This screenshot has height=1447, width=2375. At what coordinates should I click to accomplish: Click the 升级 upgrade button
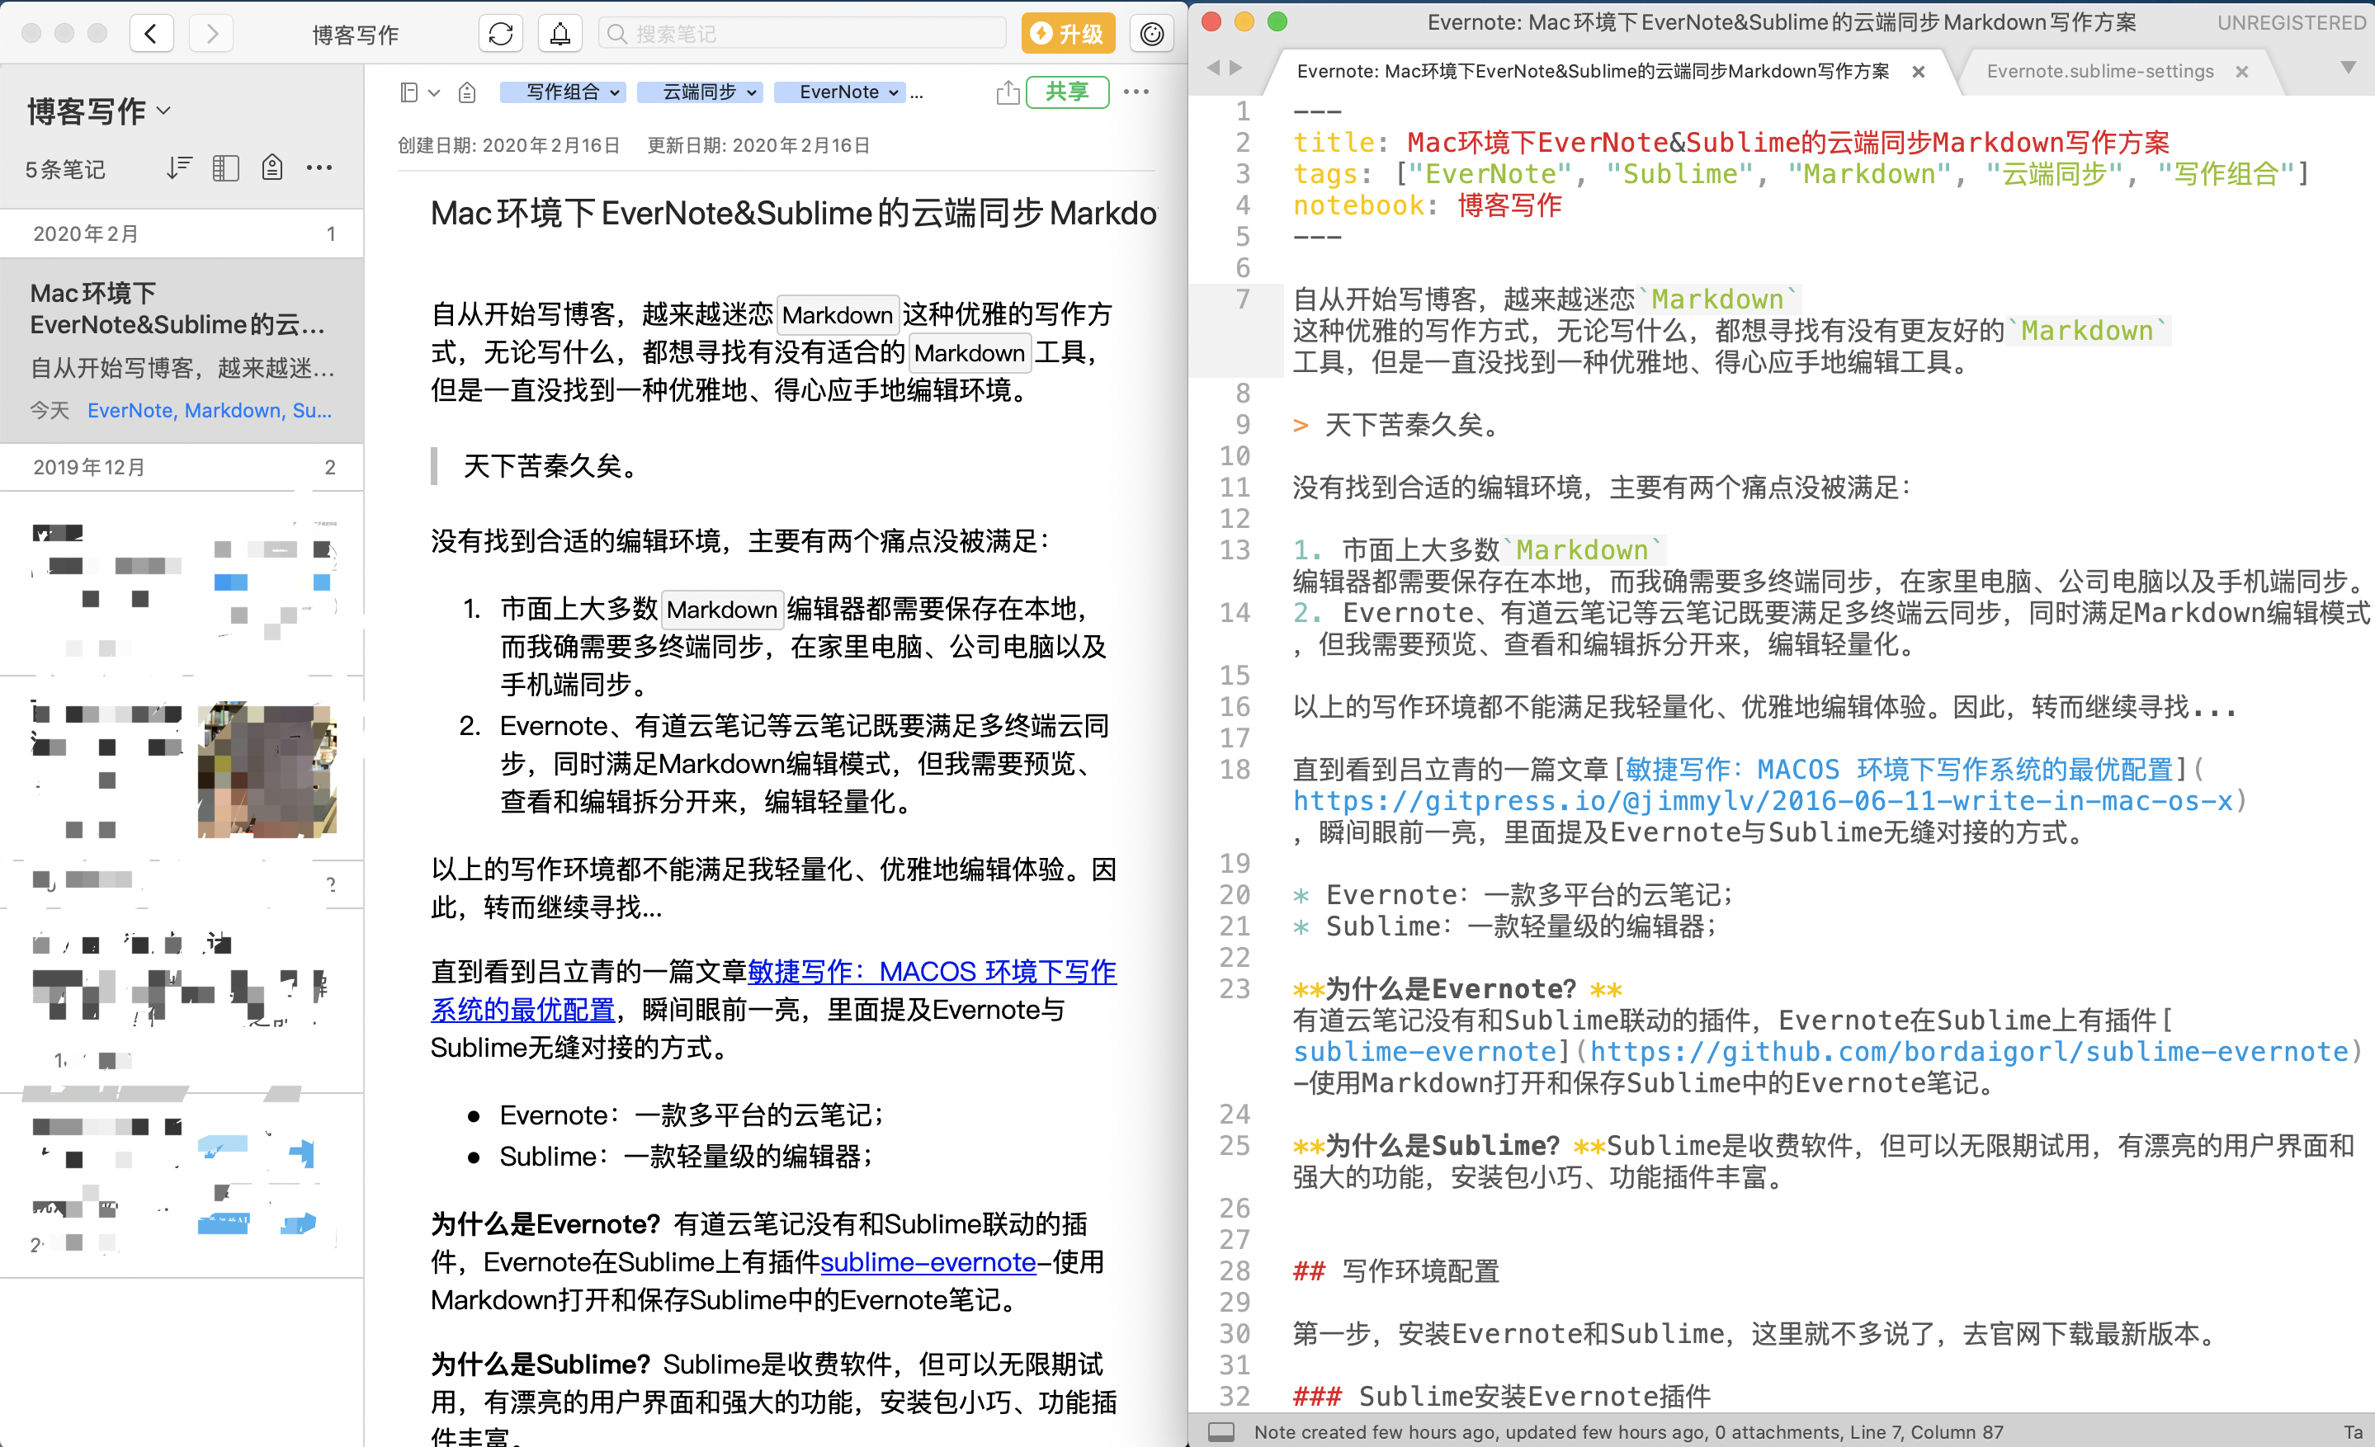(x=1068, y=34)
